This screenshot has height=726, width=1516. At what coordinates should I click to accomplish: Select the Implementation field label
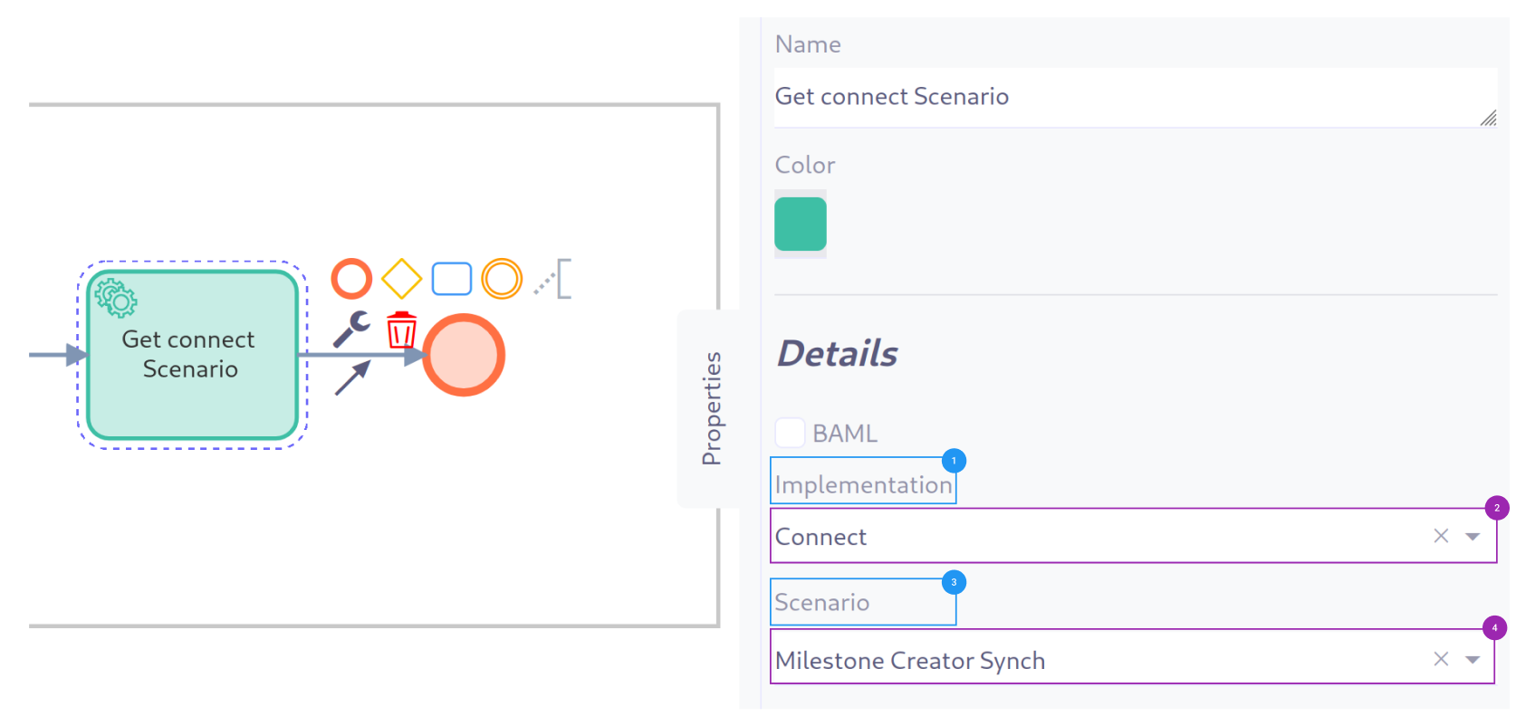pos(862,483)
